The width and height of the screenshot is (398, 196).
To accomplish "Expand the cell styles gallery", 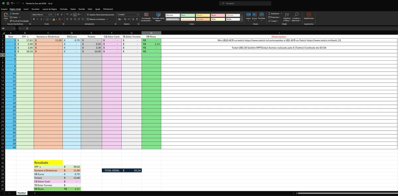I will pyautogui.click(x=242, y=21).
